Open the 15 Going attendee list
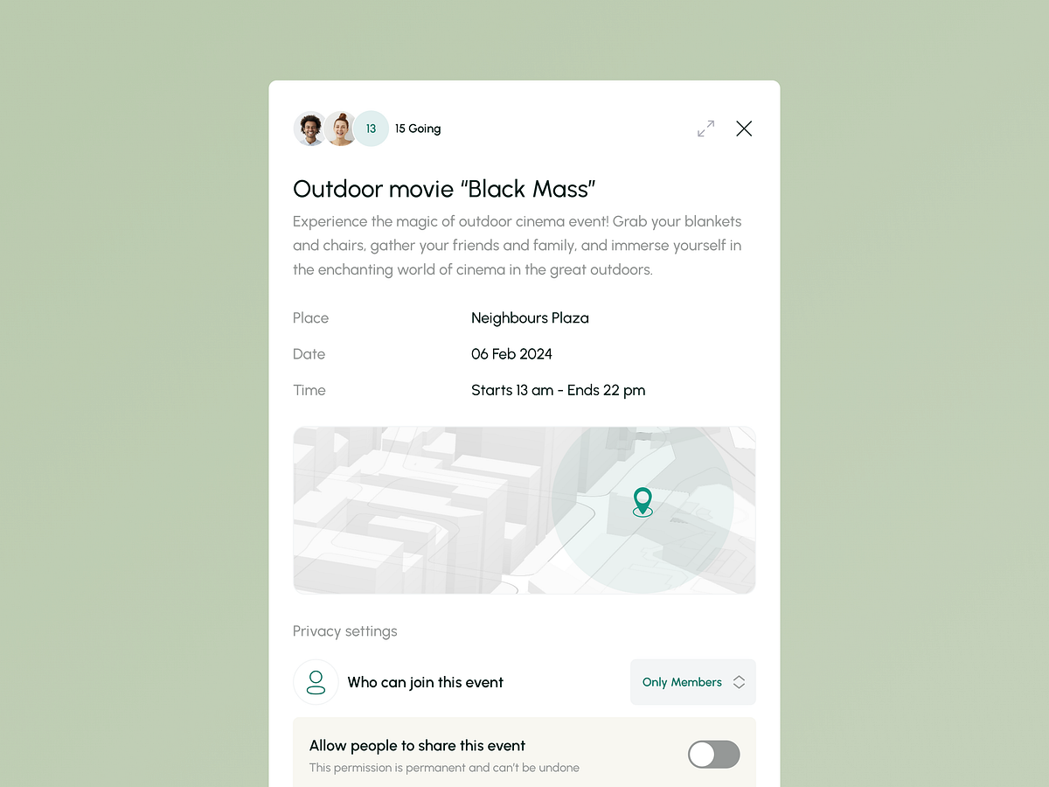Image resolution: width=1049 pixels, height=787 pixels. click(417, 128)
